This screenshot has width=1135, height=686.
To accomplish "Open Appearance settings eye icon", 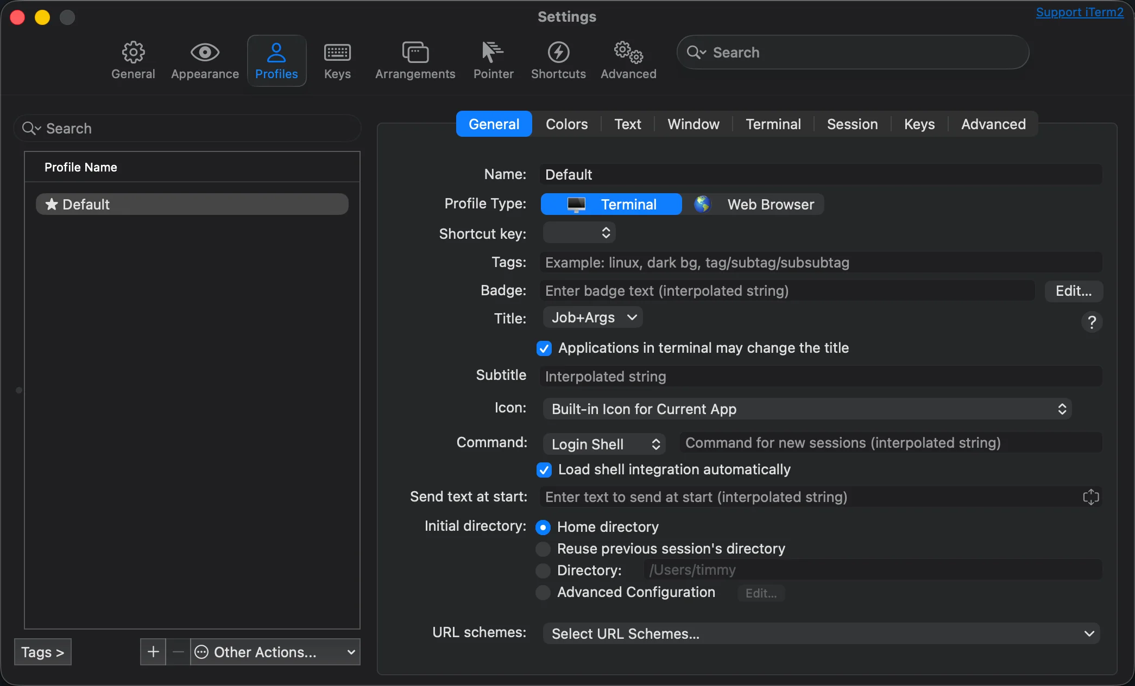I will 205,53.
